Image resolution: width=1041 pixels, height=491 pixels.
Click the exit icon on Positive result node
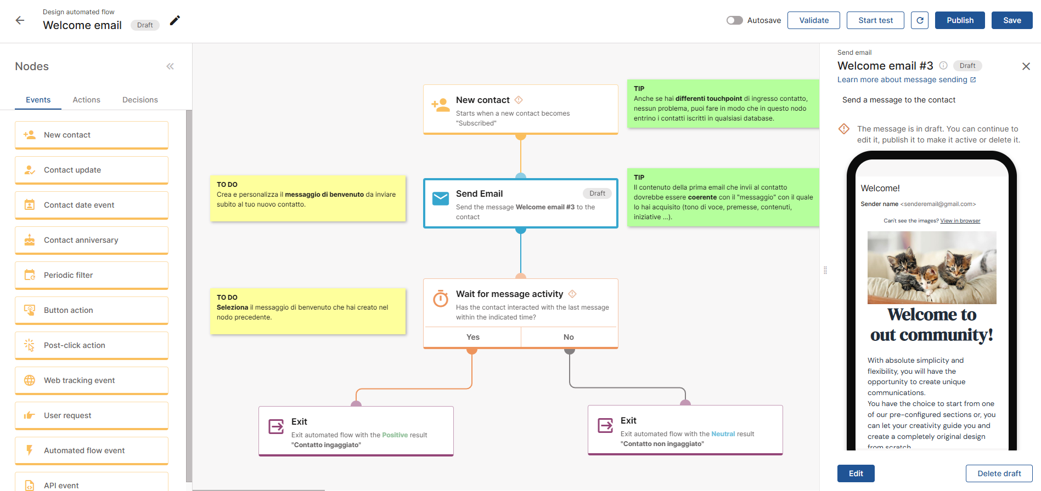tap(276, 426)
